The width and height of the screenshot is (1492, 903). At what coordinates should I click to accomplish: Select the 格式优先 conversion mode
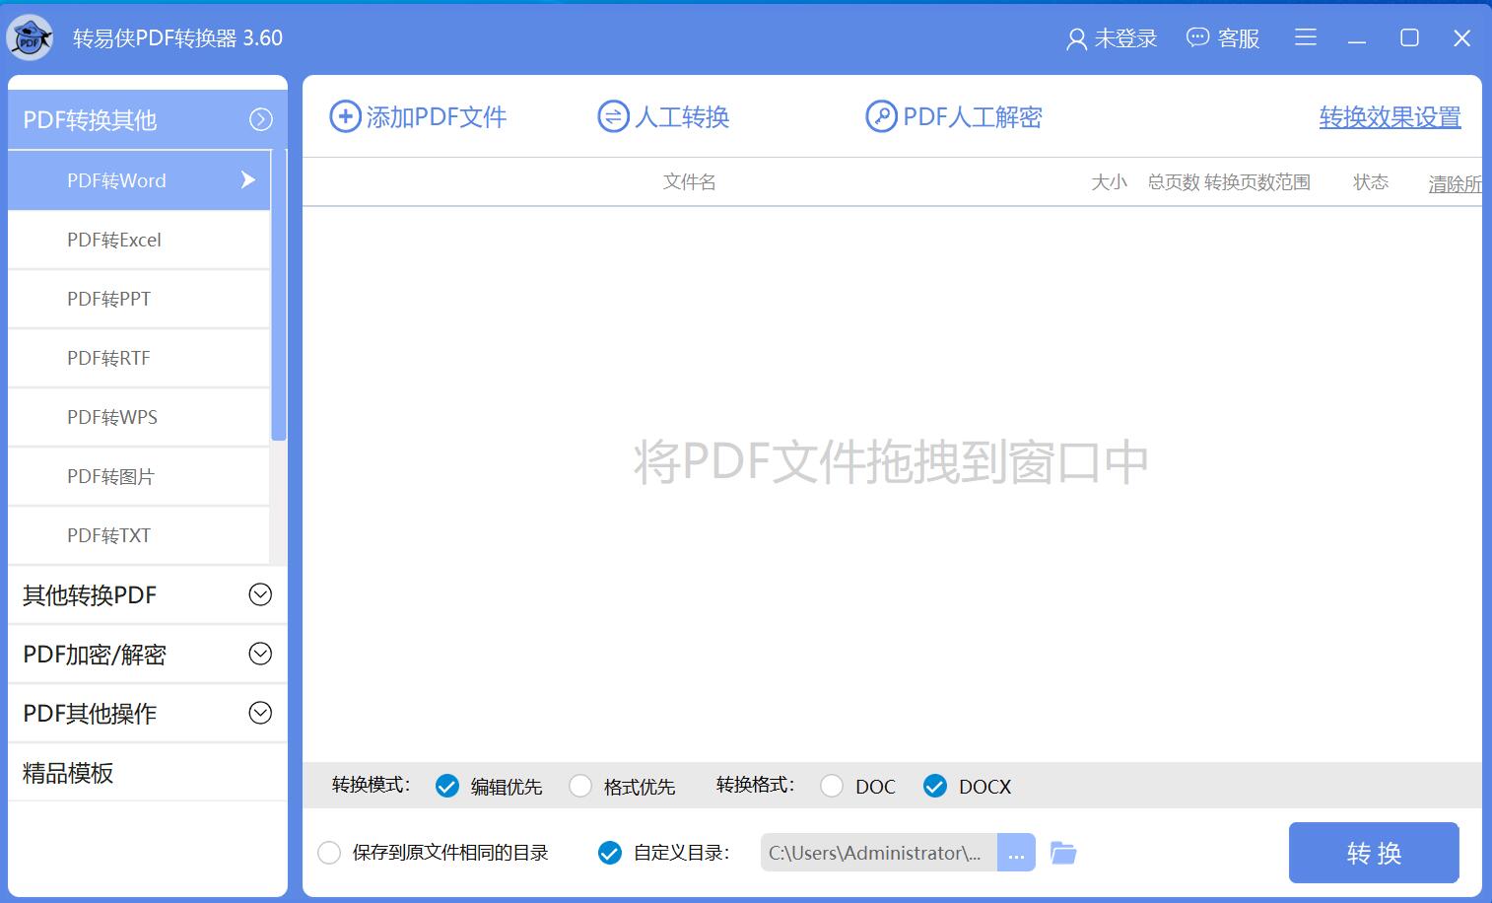(x=581, y=786)
